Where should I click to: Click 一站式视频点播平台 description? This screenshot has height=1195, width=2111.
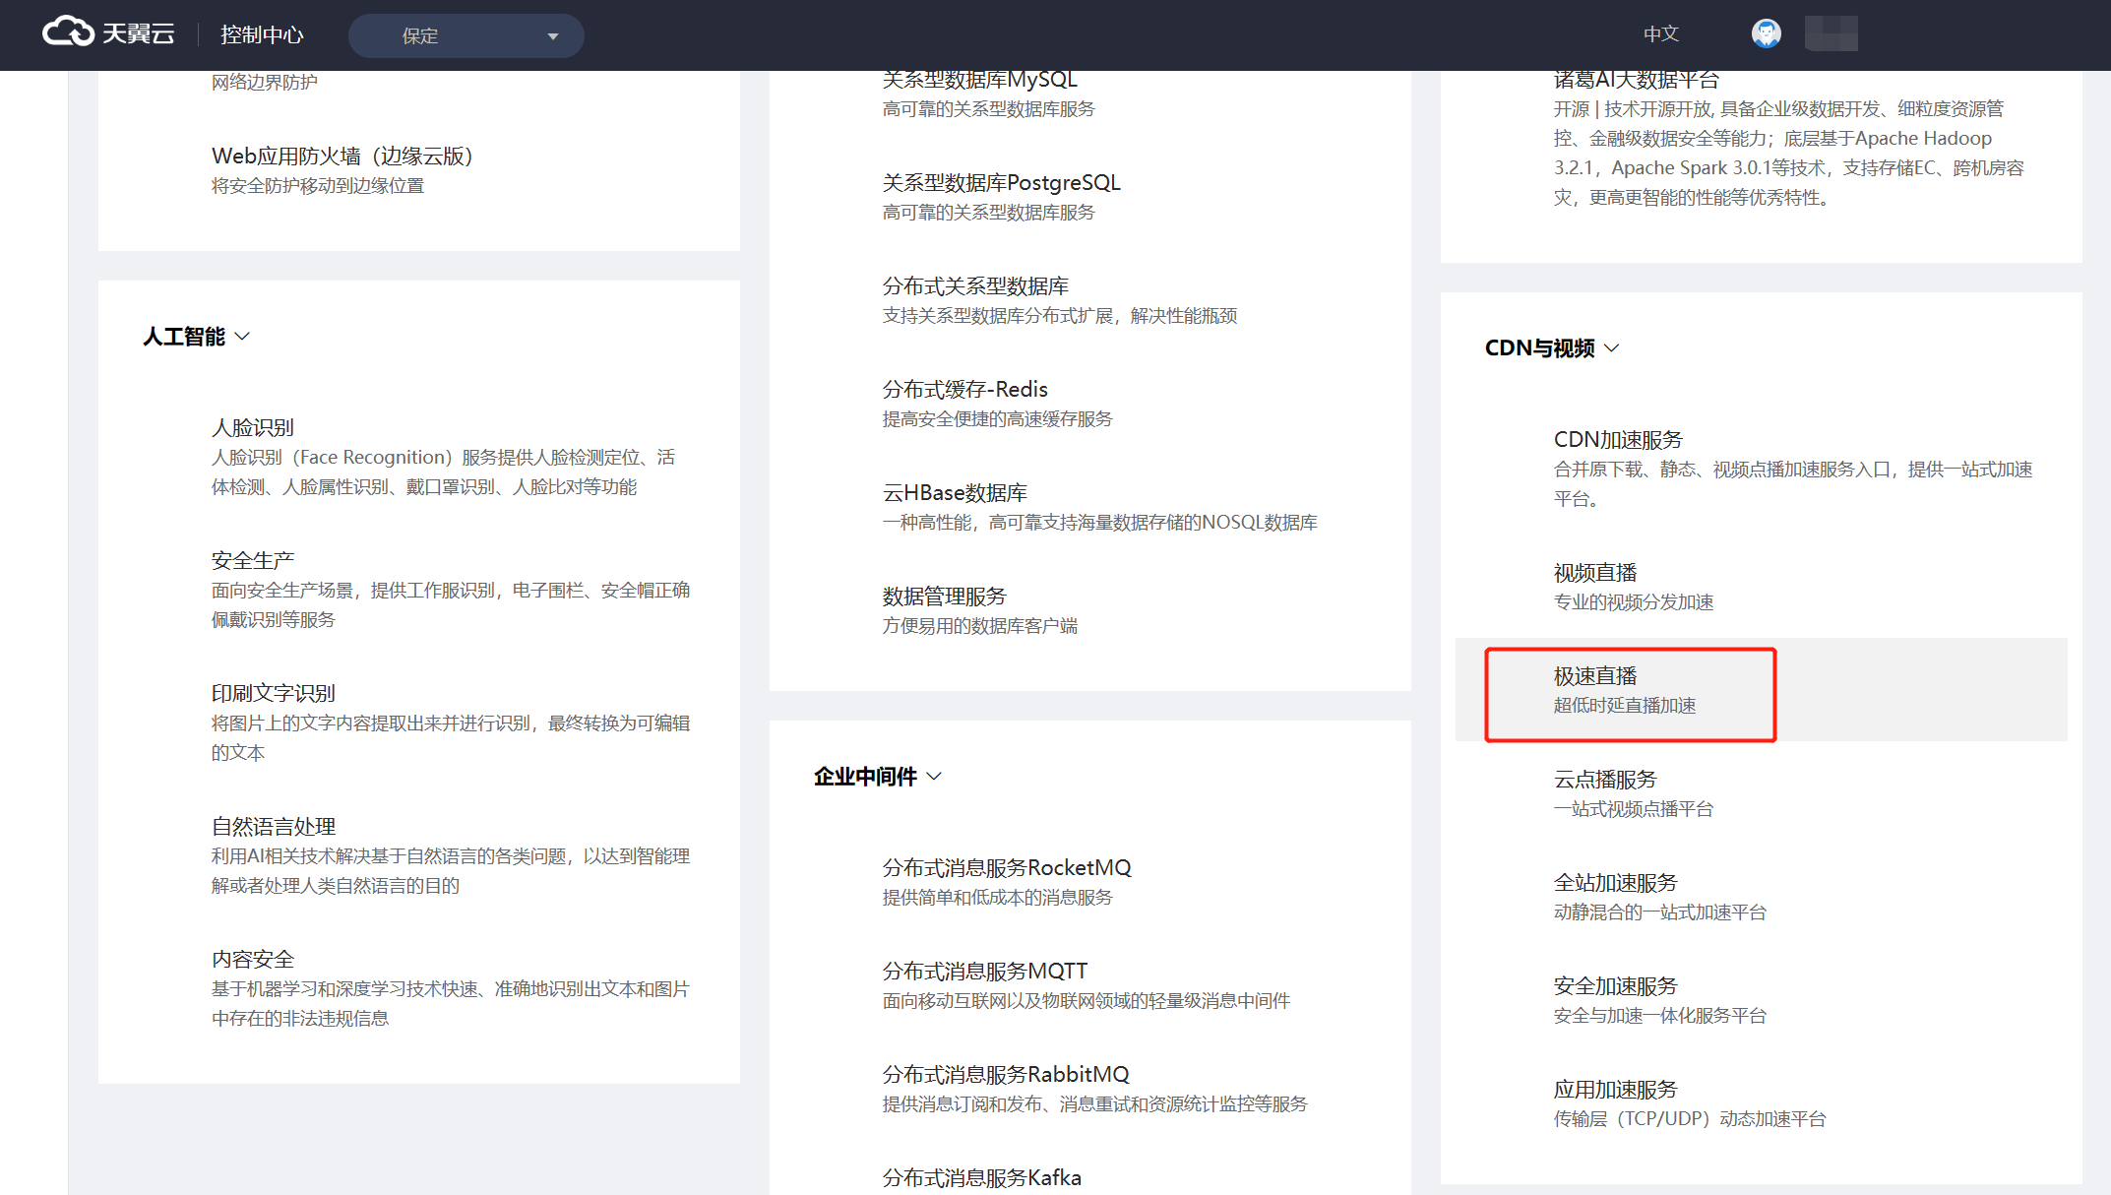(1634, 809)
